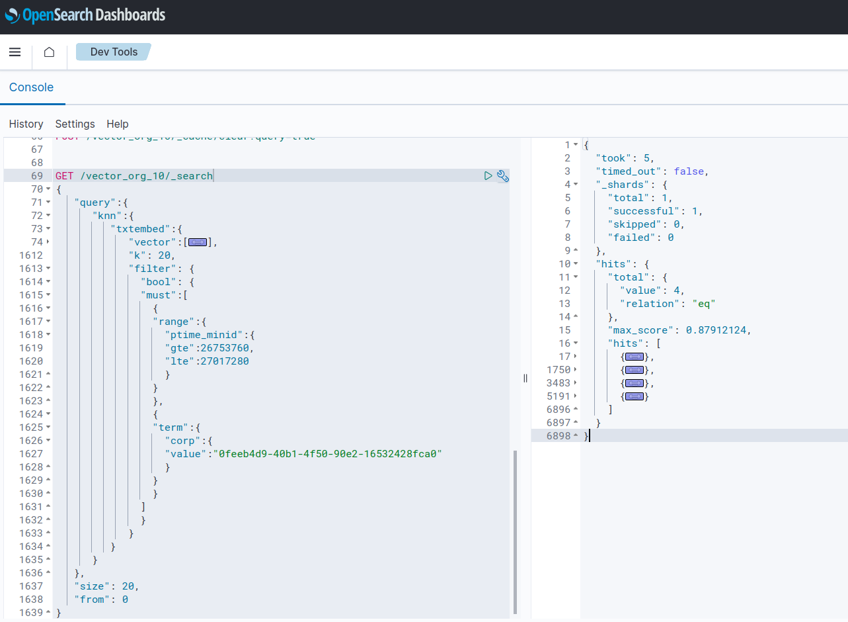This screenshot has height=622, width=848.
Task: Click the Dev Tools breadcrumb
Action: click(114, 52)
